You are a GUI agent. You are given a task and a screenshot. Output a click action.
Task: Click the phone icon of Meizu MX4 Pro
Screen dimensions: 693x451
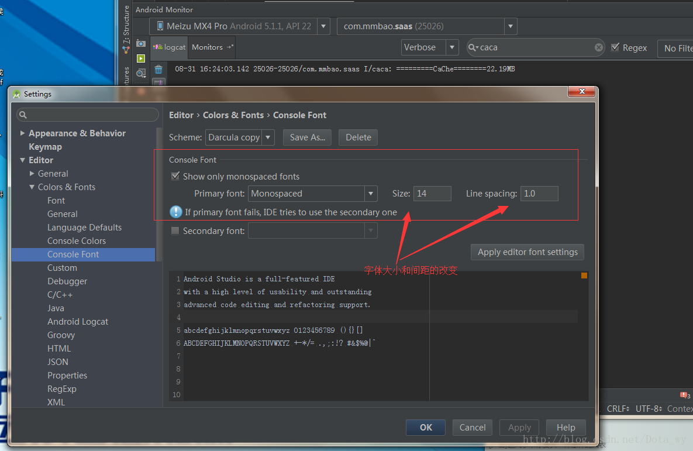[x=160, y=26]
